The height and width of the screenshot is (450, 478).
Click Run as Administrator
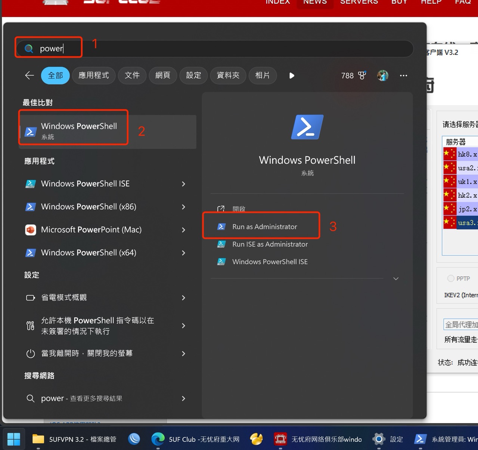pyautogui.click(x=264, y=226)
